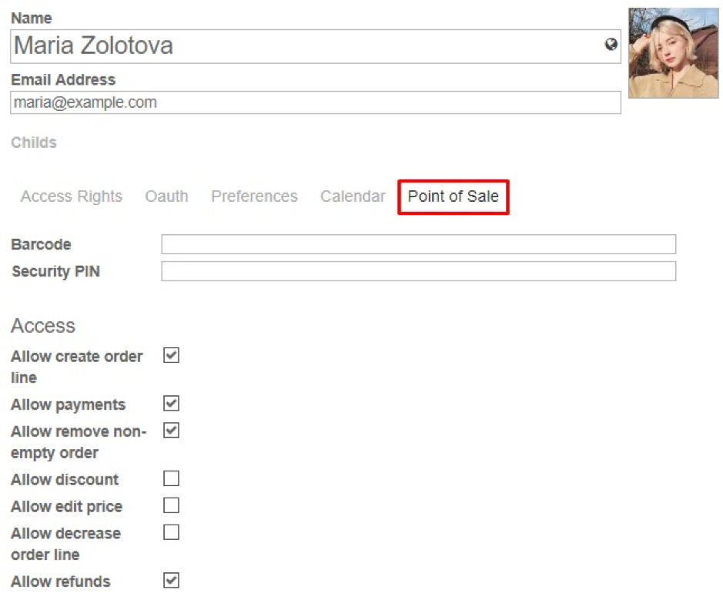
Task: Click the Security PIN input field
Action: [419, 271]
